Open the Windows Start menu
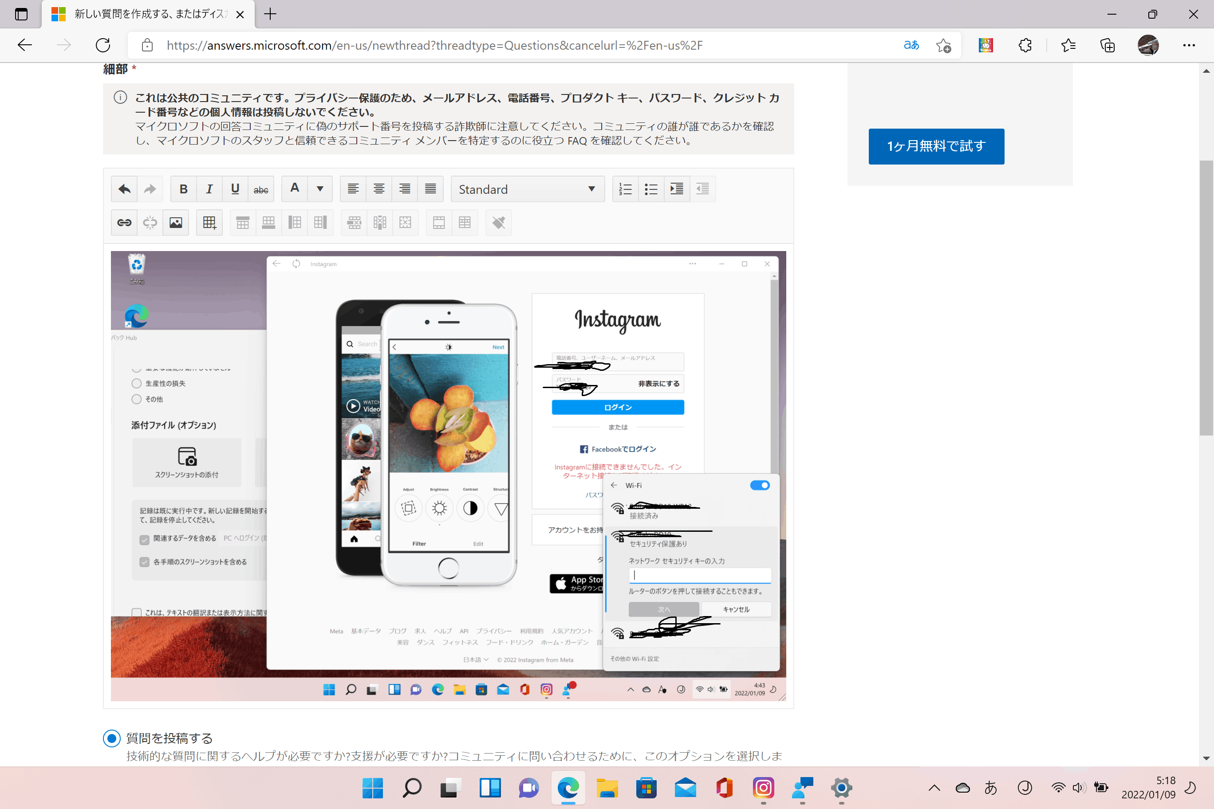The height and width of the screenshot is (809, 1214). (x=373, y=788)
